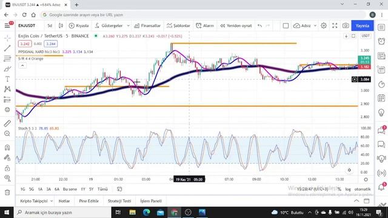Click the ENJUSDT symbol search field

click(27, 25)
